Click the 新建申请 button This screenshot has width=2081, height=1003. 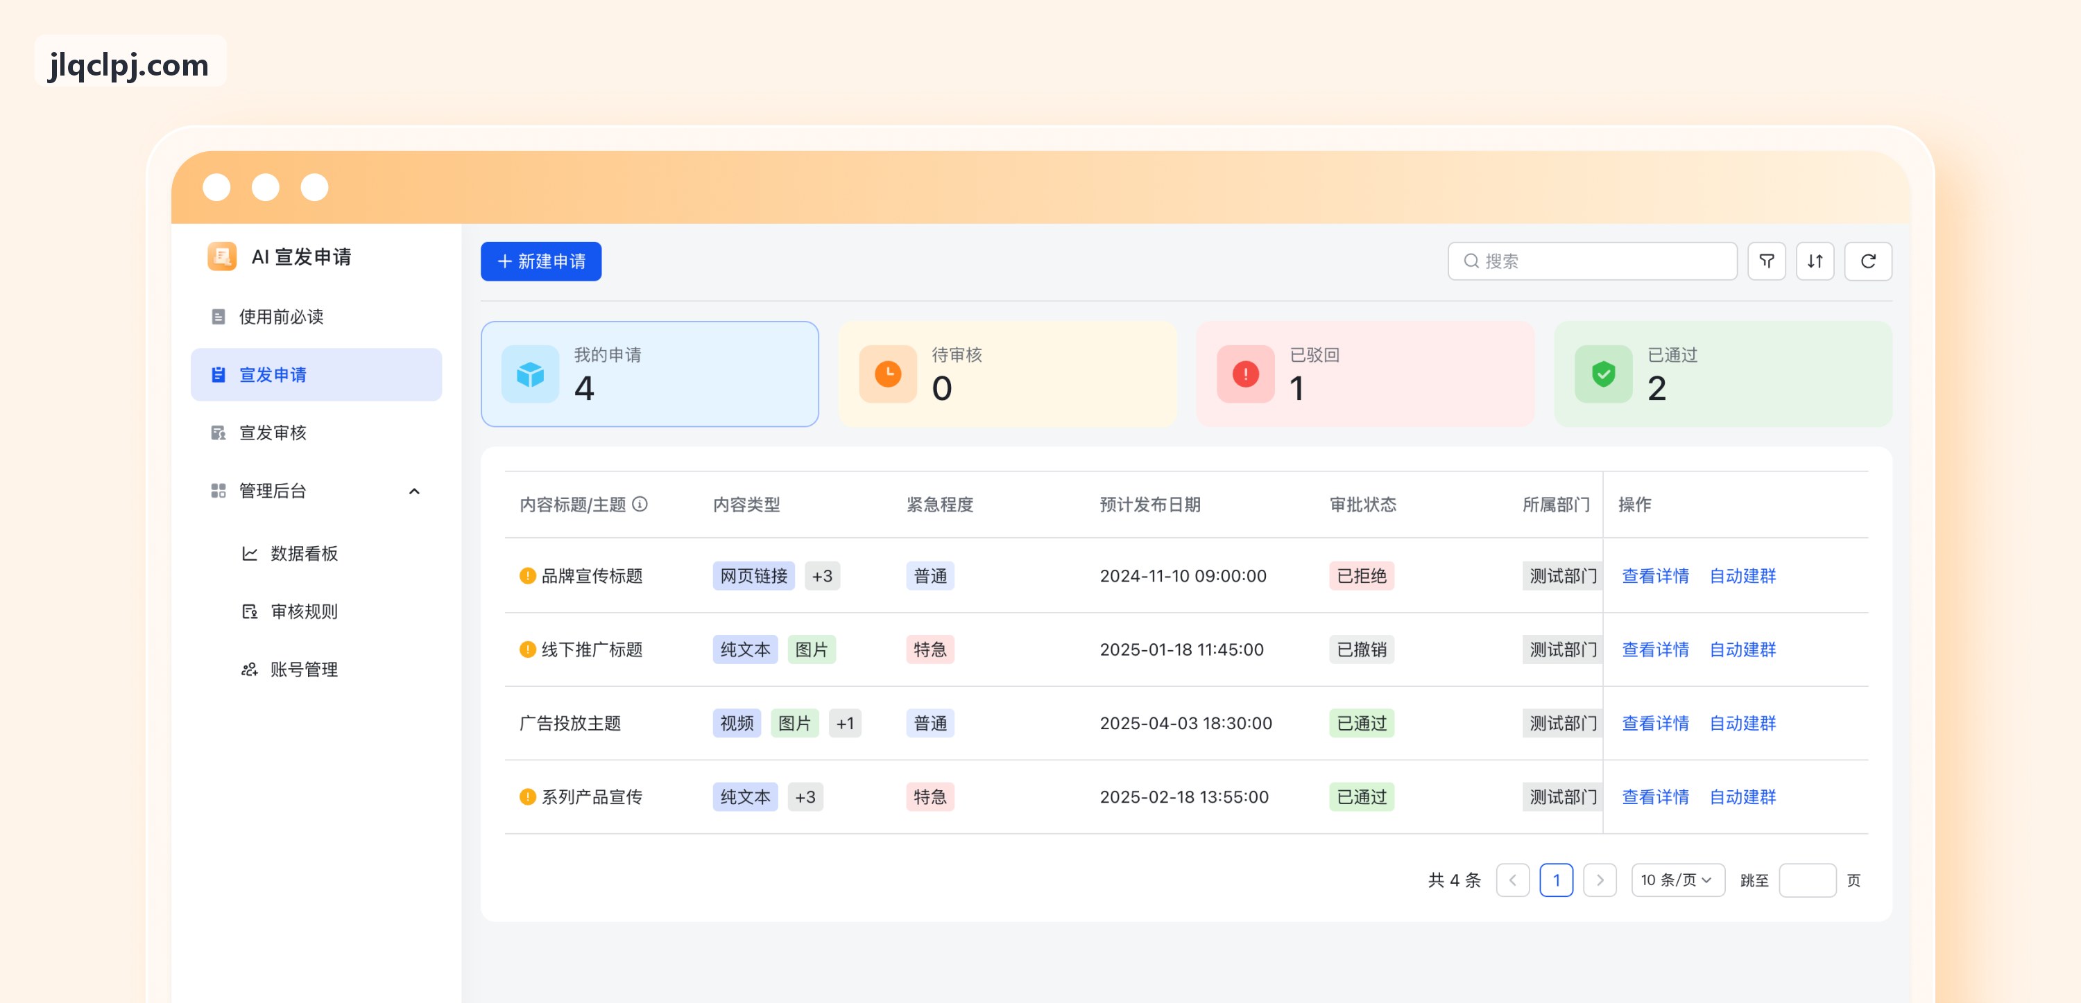pos(540,261)
